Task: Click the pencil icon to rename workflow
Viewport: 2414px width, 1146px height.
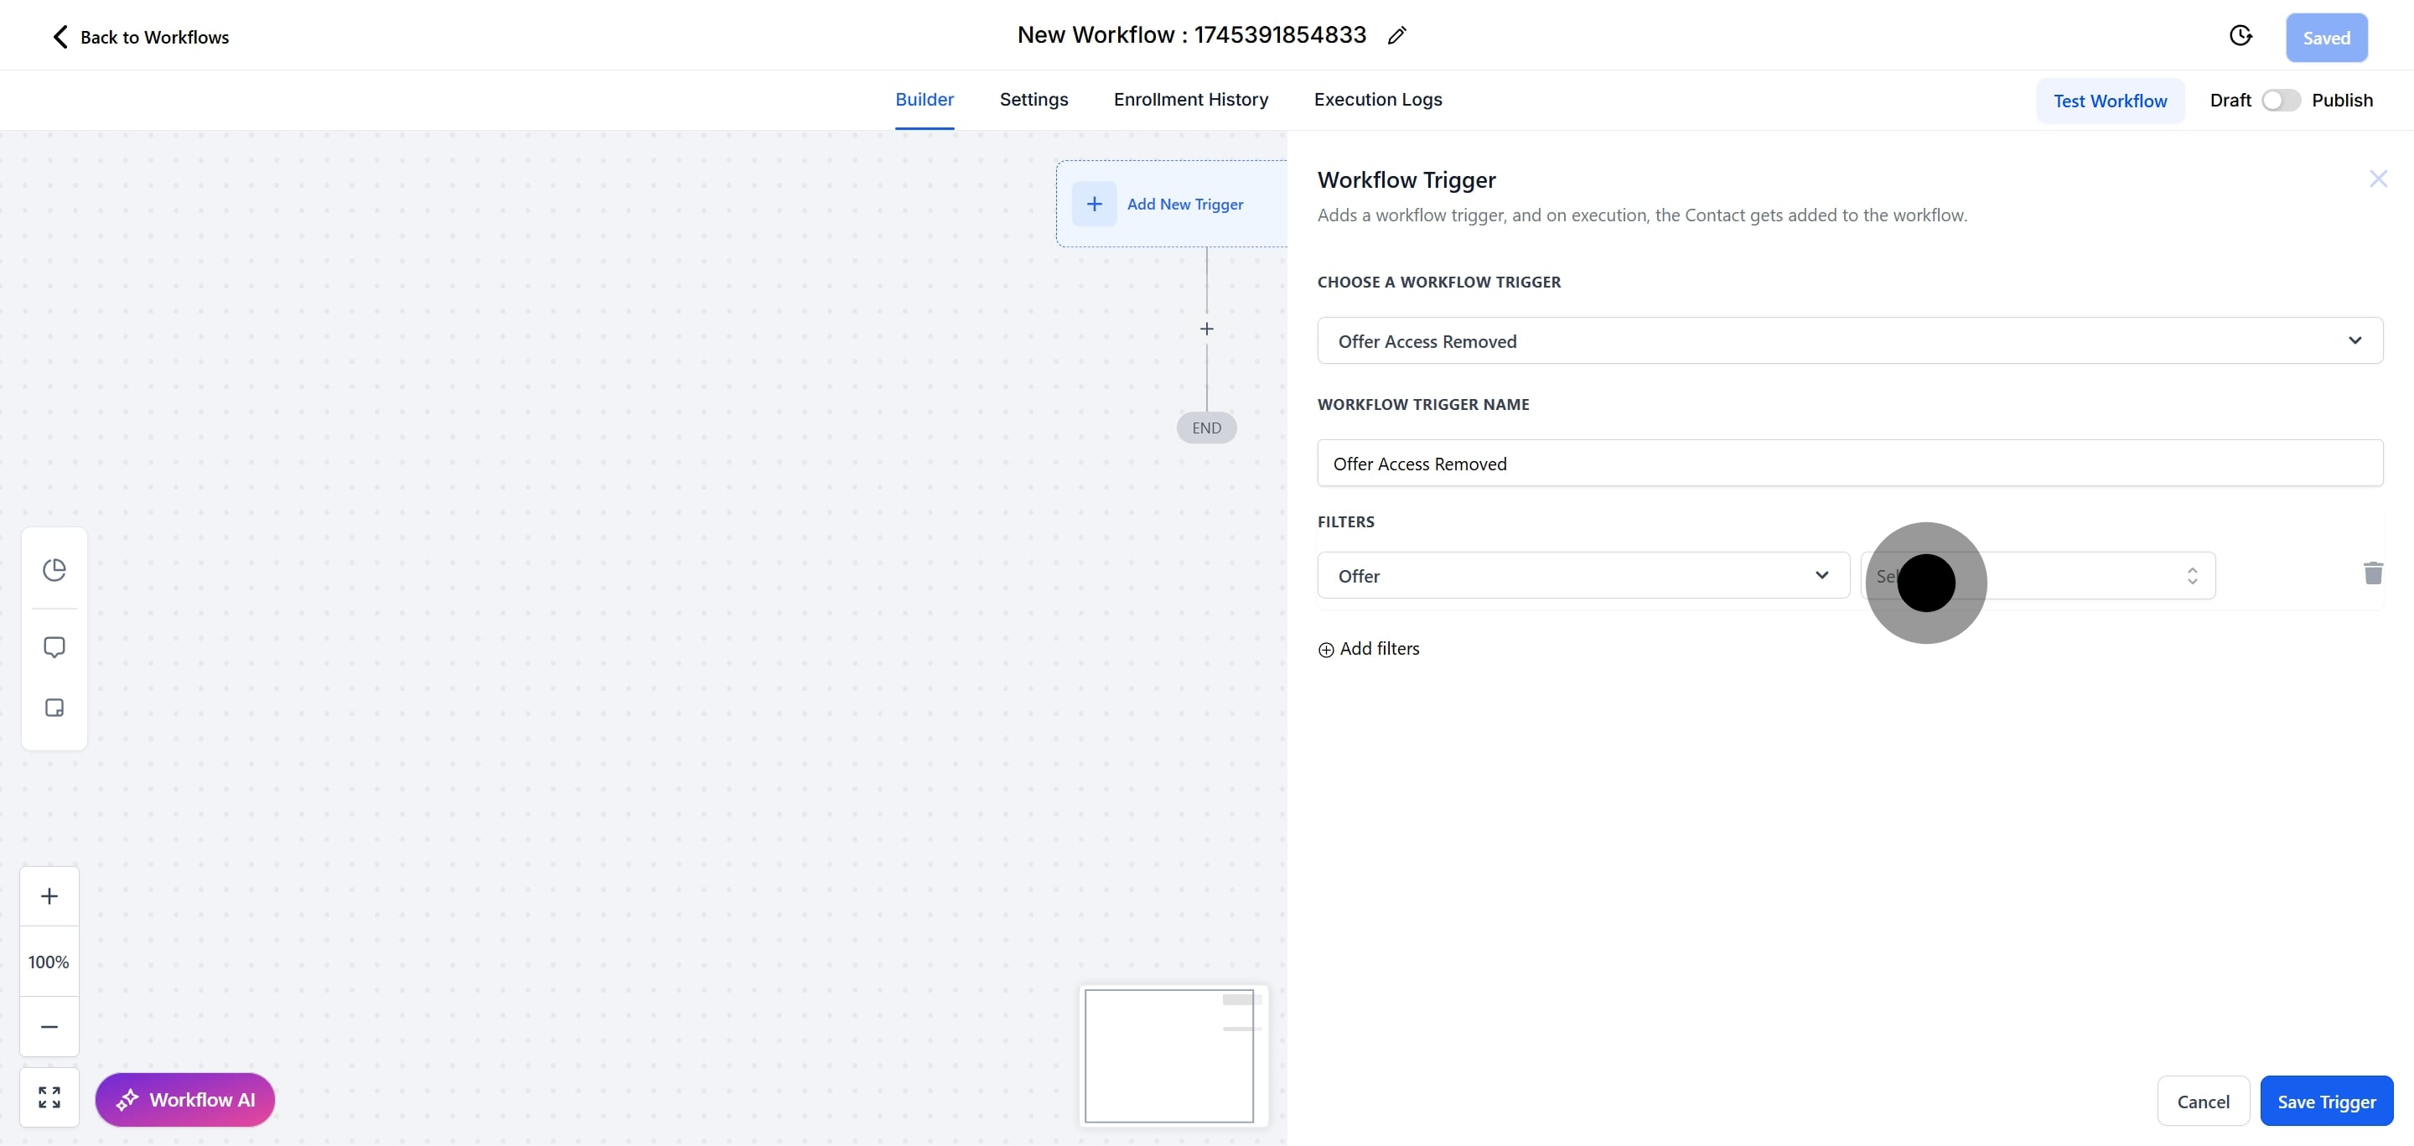Action: point(1396,35)
